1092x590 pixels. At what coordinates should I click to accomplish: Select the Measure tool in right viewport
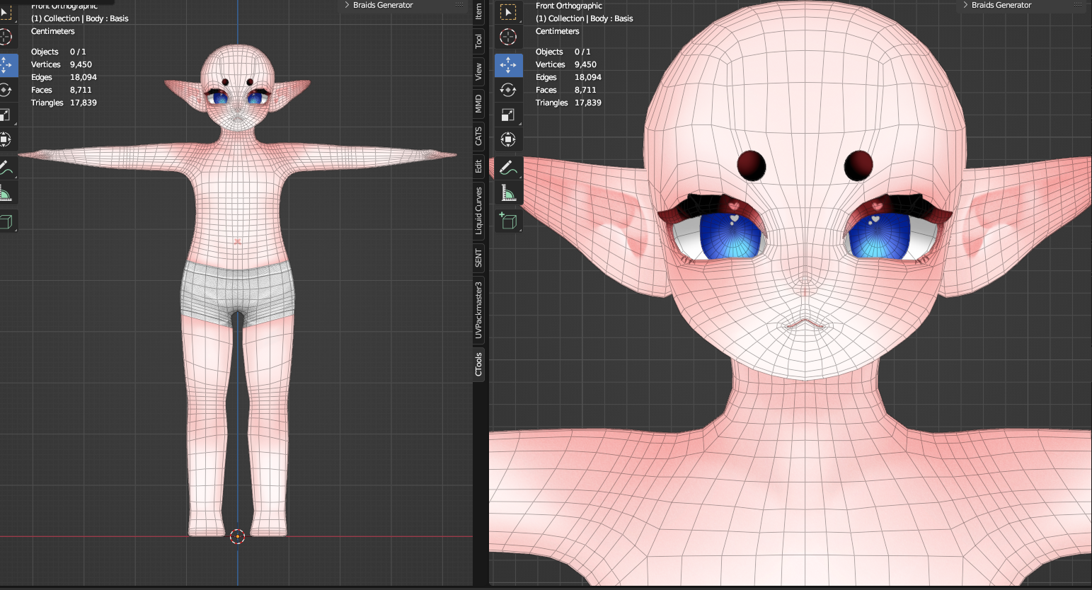point(508,192)
